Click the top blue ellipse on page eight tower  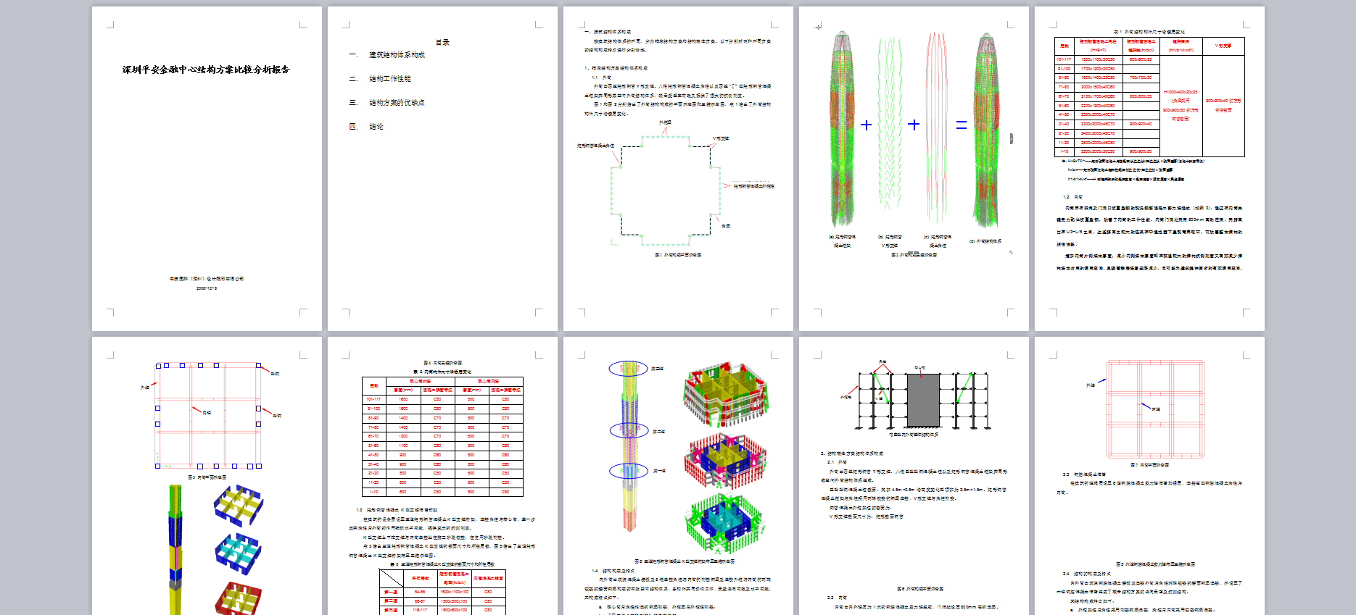[628, 369]
